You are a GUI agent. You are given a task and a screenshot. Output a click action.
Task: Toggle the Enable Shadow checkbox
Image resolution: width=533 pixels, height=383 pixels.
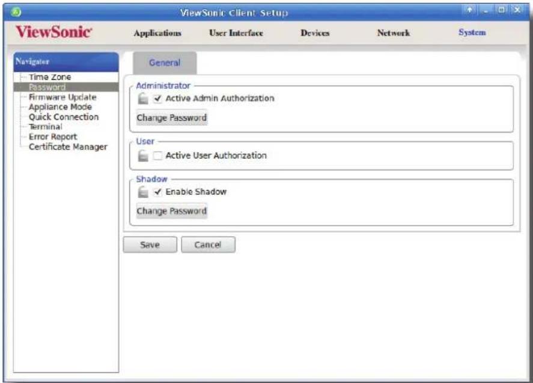click(157, 192)
